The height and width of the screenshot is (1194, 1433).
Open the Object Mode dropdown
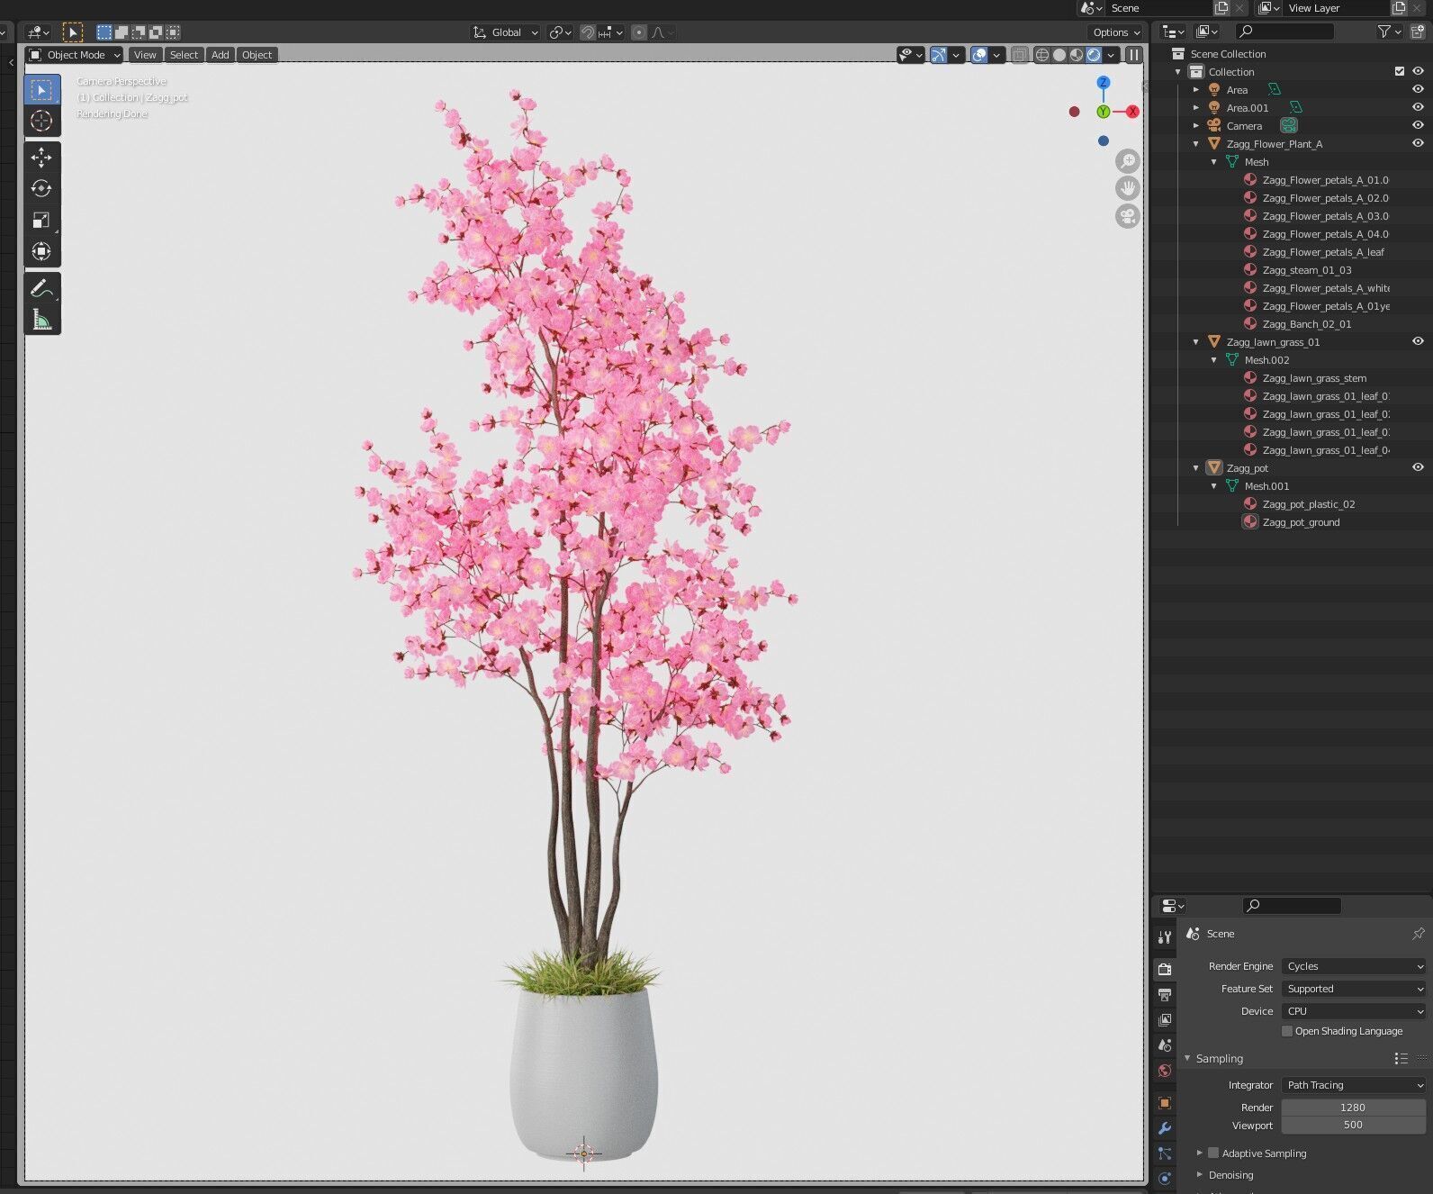point(75,55)
